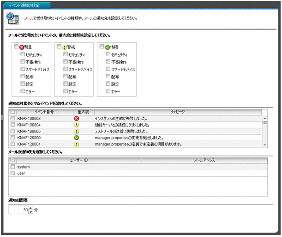Image resolution: width=282 pixels, height=237 pixels.
Task: Check スマートデバイス under 警戒
Action: [66, 69]
